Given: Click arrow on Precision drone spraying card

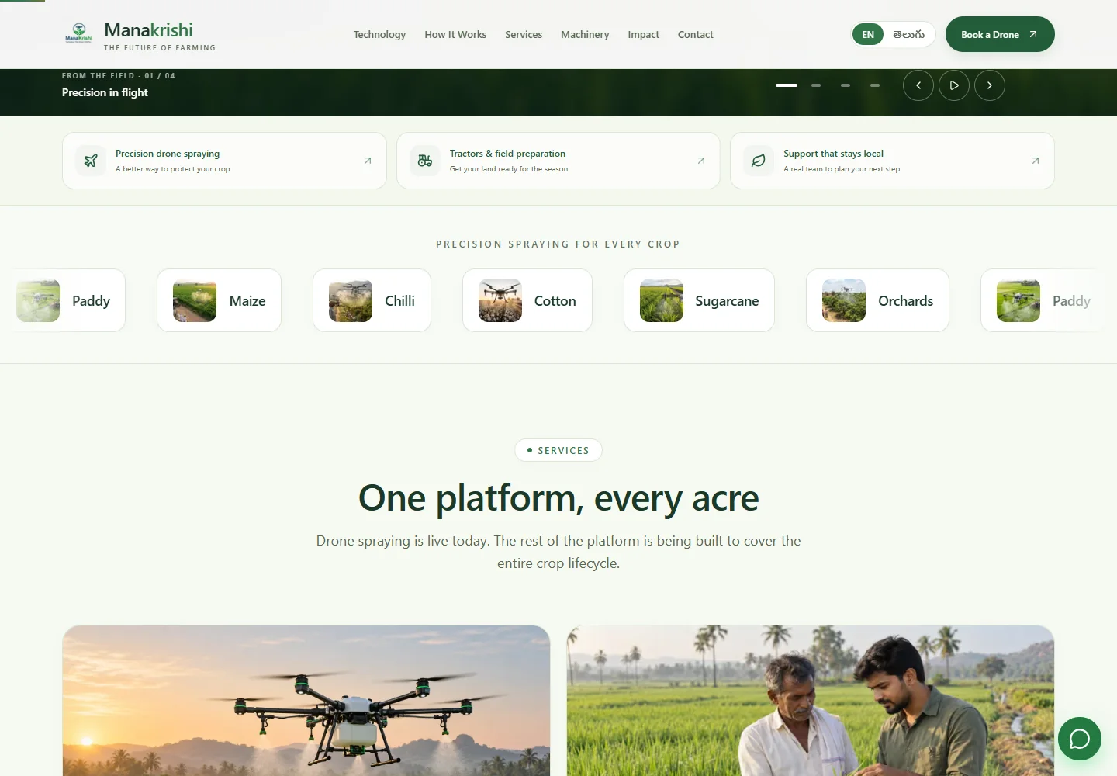Looking at the screenshot, I should pos(368,161).
